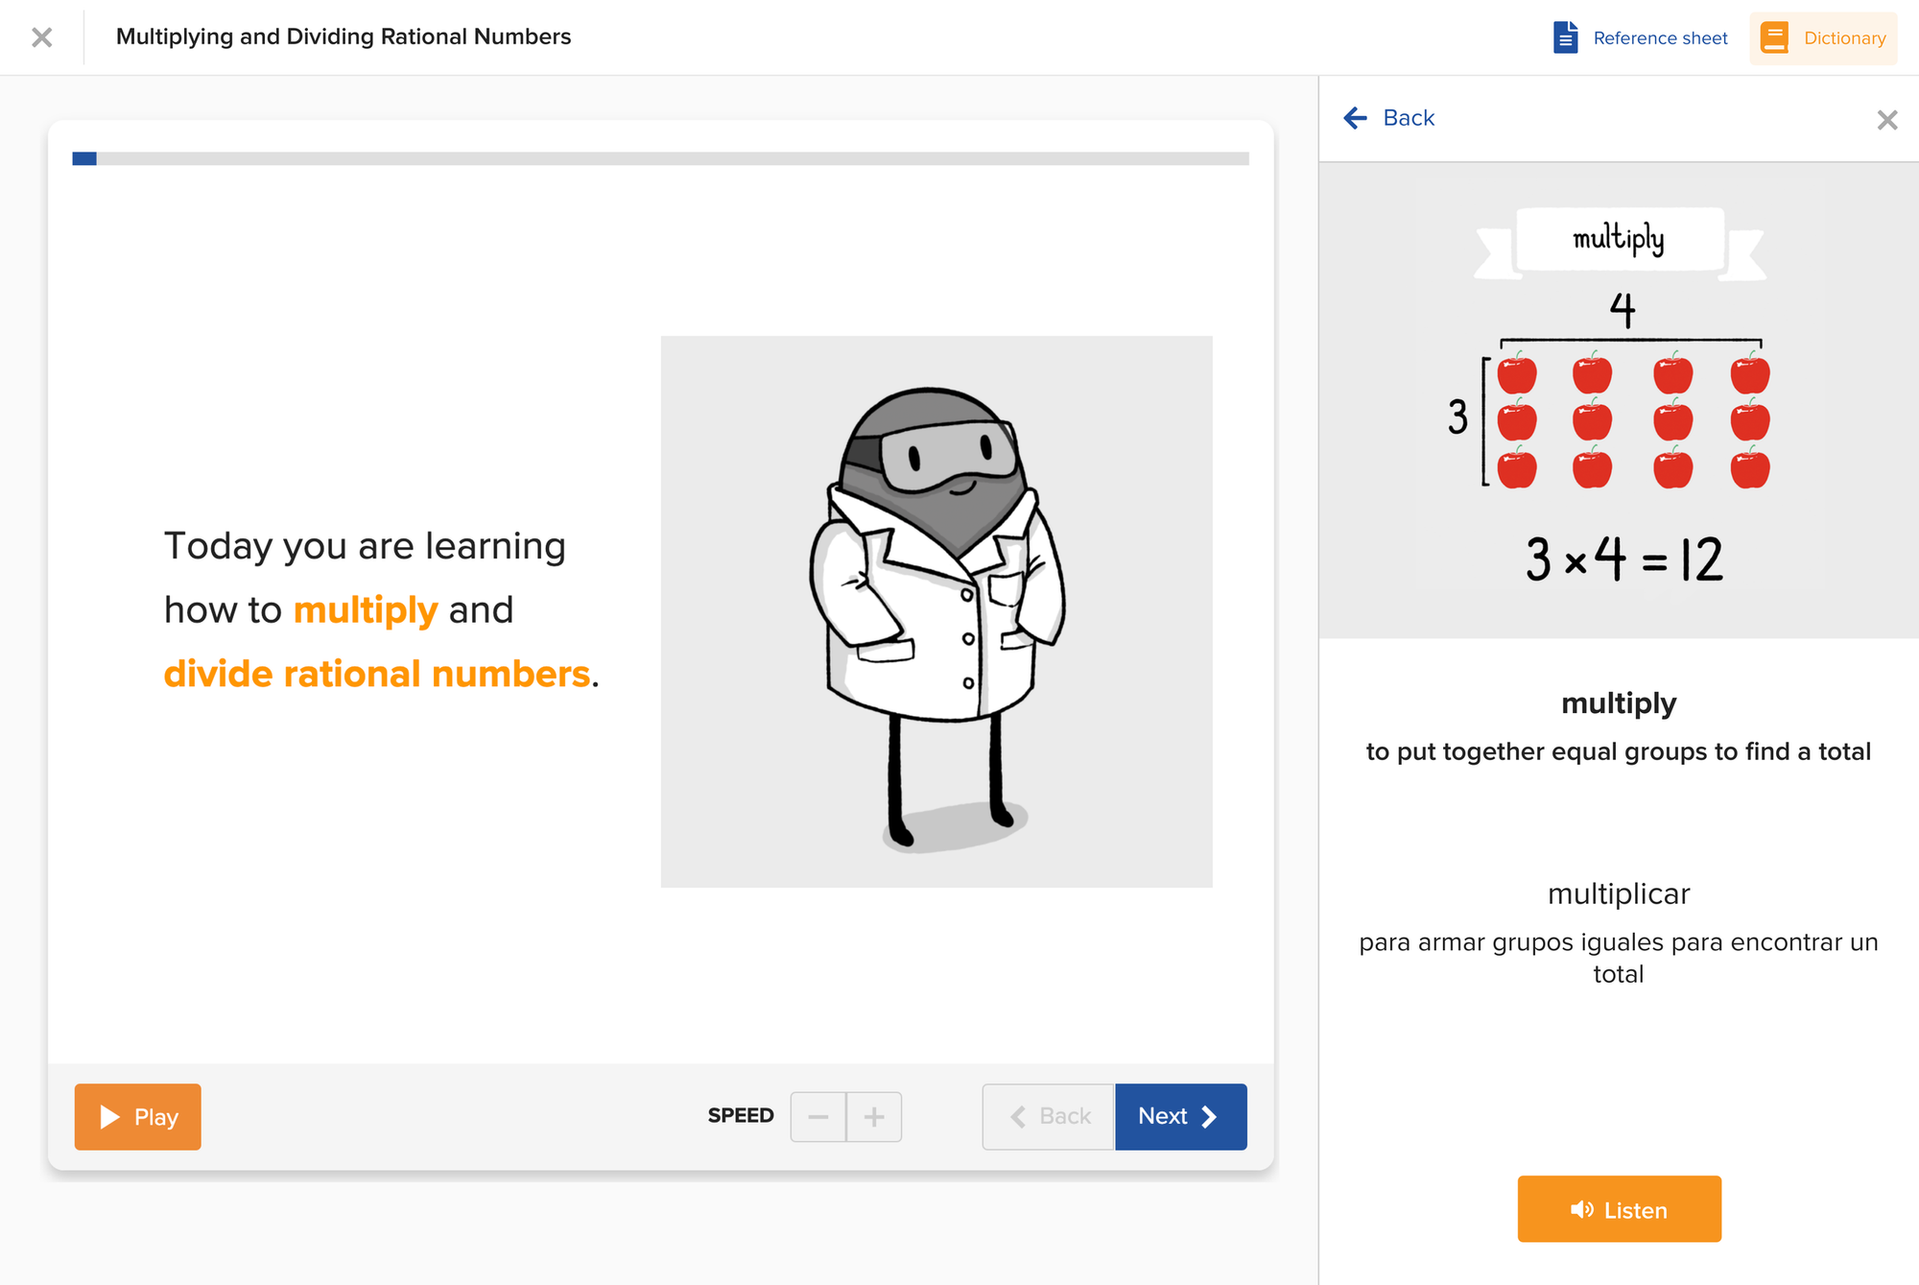Close the lesson with the top-left X

click(41, 37)
